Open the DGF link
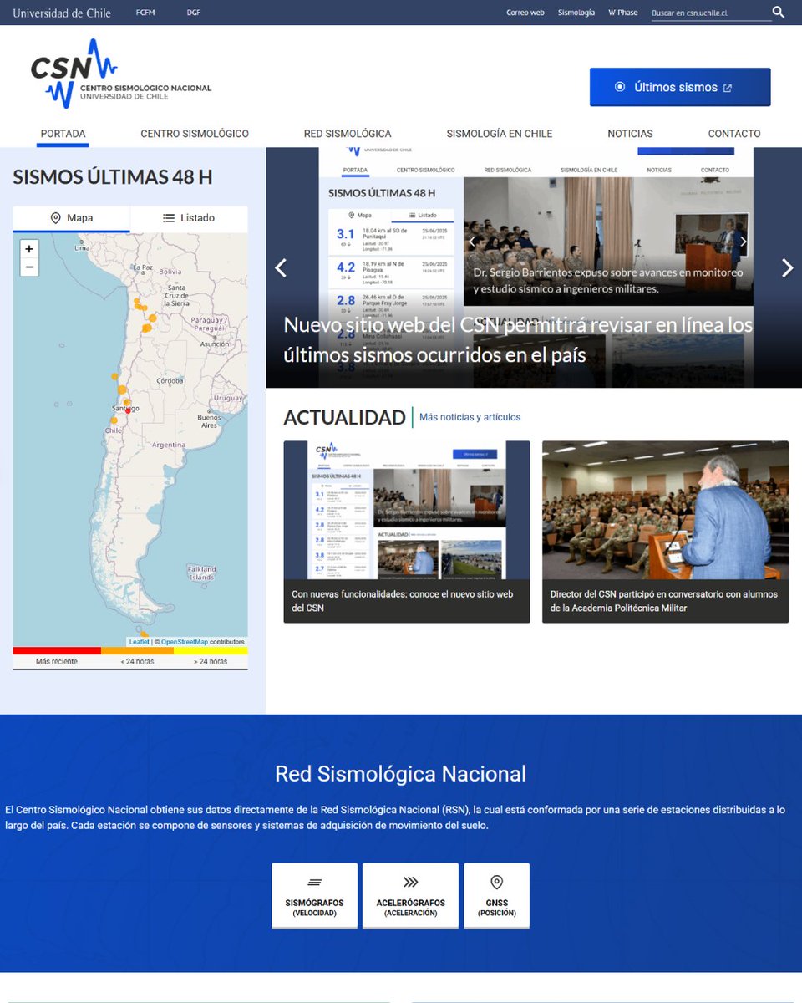Screen dimensions: 802x1003 tap(193, 13)
